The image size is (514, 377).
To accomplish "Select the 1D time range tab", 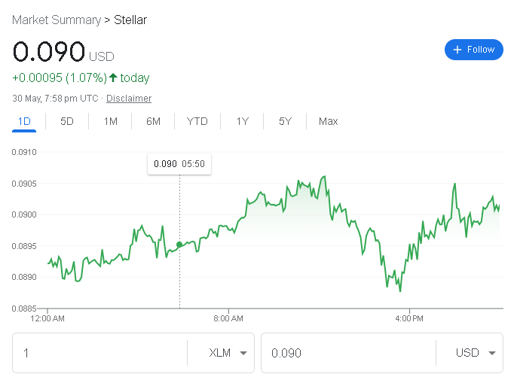I will [24, 121].
